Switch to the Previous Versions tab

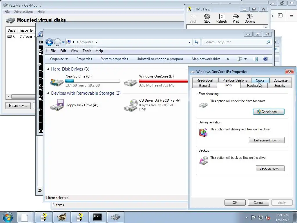[235, 80]
